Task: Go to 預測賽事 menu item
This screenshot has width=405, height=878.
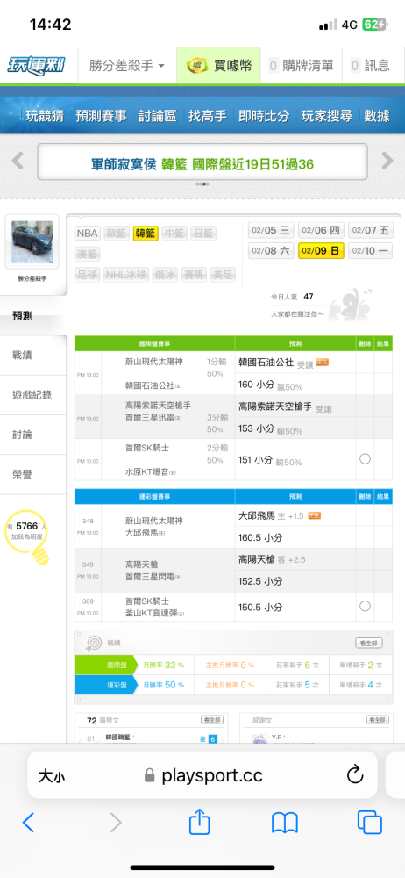Action: [102, 116]
